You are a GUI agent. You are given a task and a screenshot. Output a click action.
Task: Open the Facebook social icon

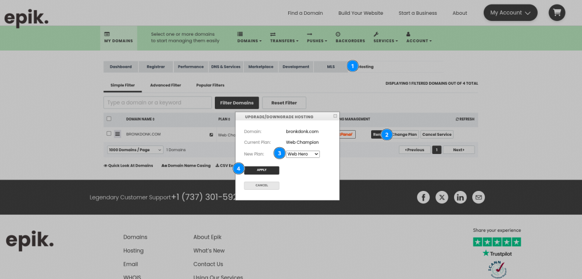pos(423,197)
